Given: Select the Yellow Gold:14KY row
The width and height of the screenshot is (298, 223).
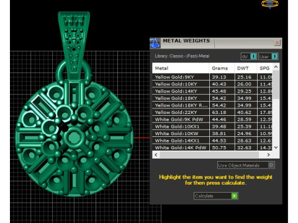Looking at the screenshot, I should 212,91.
